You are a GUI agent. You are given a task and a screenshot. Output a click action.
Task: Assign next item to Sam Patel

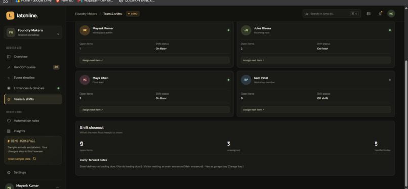316,110
